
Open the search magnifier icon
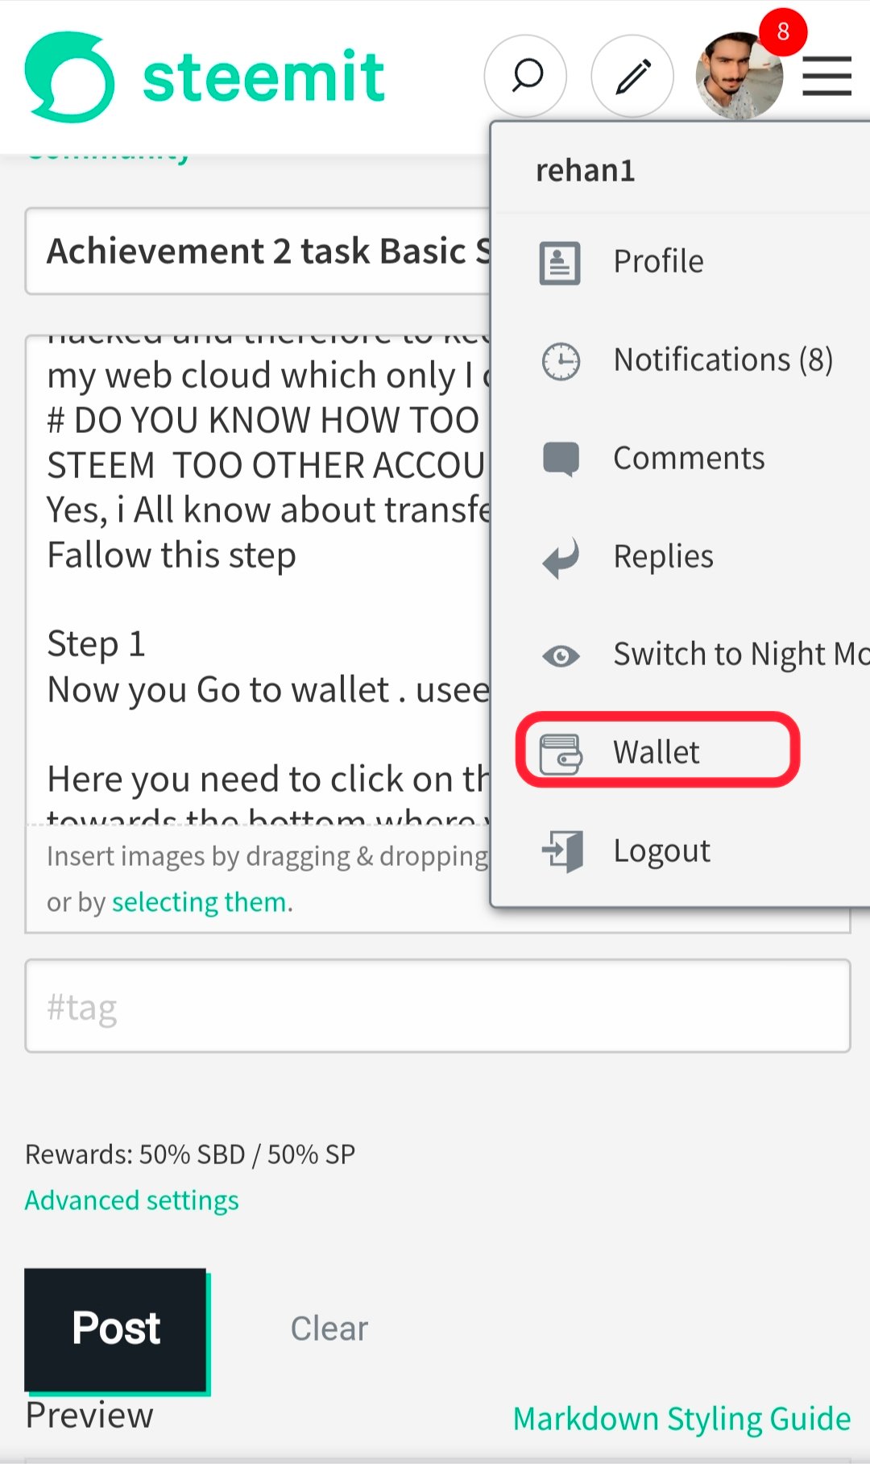click(x=525, y=77)
